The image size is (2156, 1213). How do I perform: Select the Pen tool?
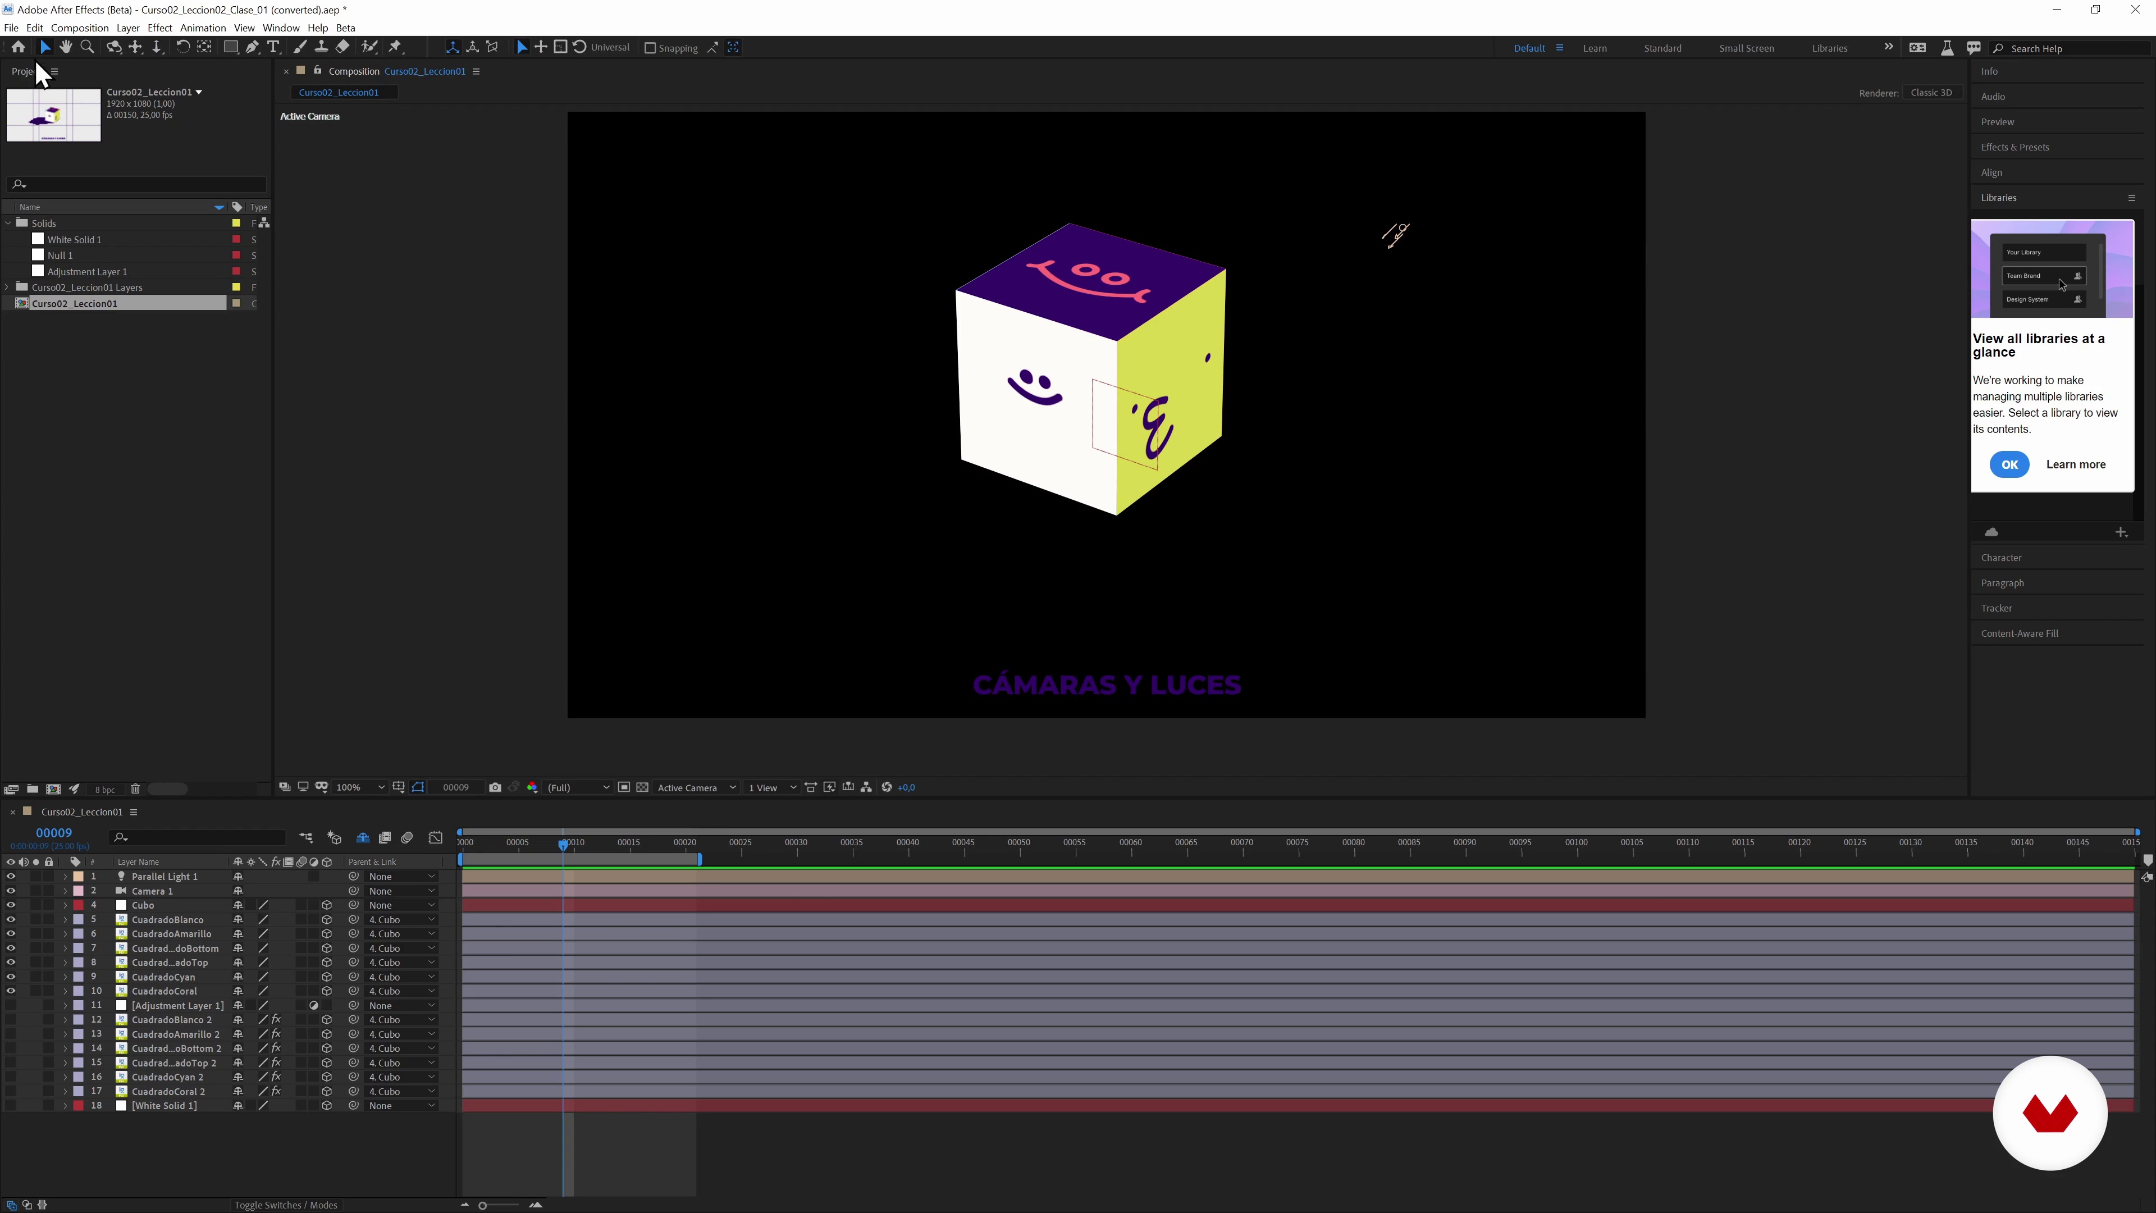tap(252, 48)
